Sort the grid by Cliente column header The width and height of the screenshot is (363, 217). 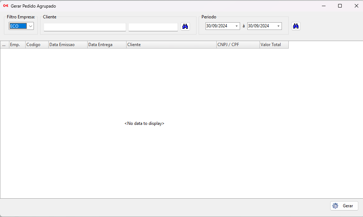point(171,45)
